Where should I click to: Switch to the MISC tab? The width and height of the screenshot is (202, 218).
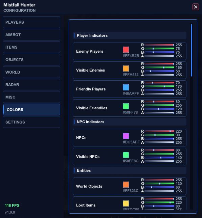pos(31,97)
